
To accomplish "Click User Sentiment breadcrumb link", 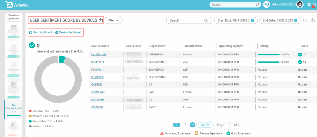I will point(43,32).
